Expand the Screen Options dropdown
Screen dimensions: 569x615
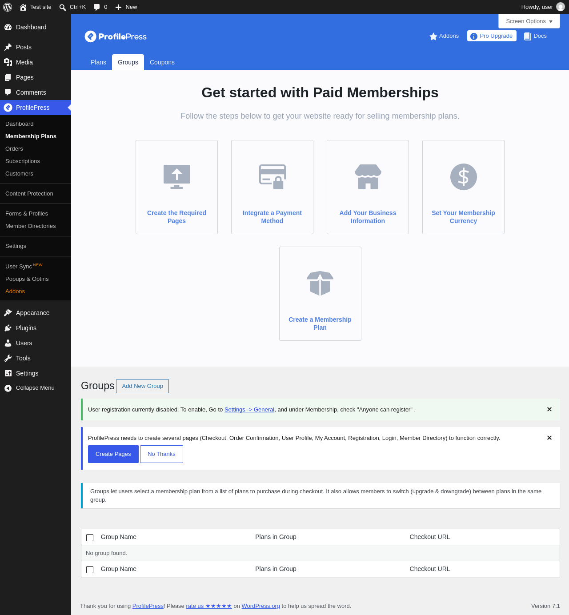529,21
